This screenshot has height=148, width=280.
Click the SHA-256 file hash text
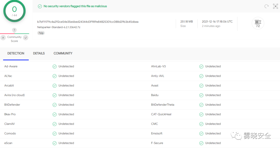click(x=88, y=22)
